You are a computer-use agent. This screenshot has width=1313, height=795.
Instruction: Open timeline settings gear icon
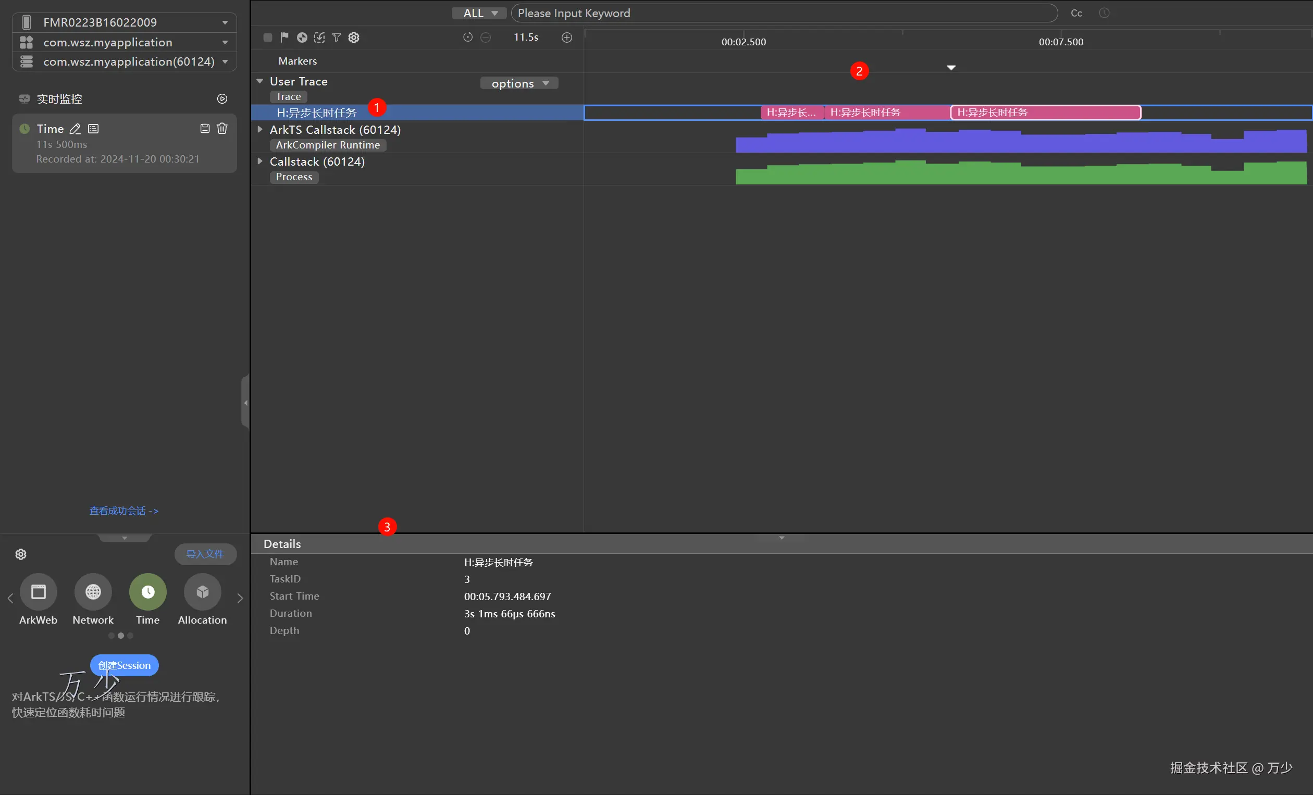tap(354, 38)
